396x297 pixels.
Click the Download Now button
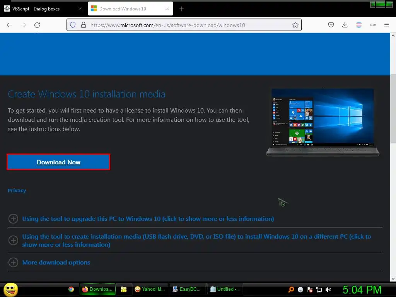[x=58, y=162]
